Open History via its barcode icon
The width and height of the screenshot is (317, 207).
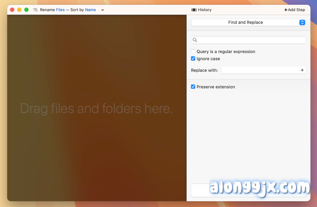click(194, 10)
